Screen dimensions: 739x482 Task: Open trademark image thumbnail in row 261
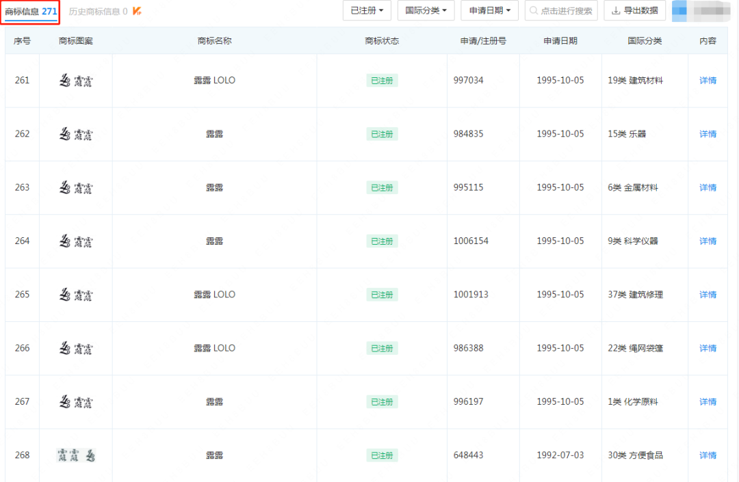click(x=76, y=81)
